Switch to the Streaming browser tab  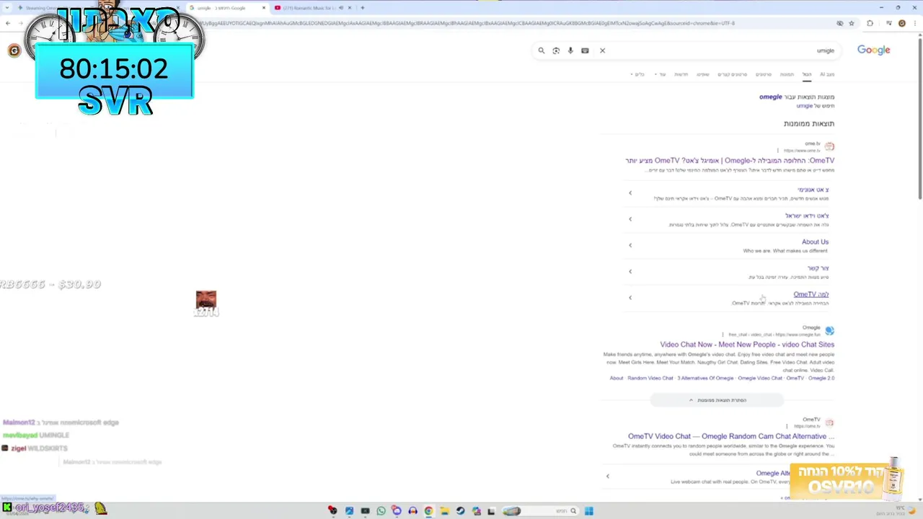58,8
